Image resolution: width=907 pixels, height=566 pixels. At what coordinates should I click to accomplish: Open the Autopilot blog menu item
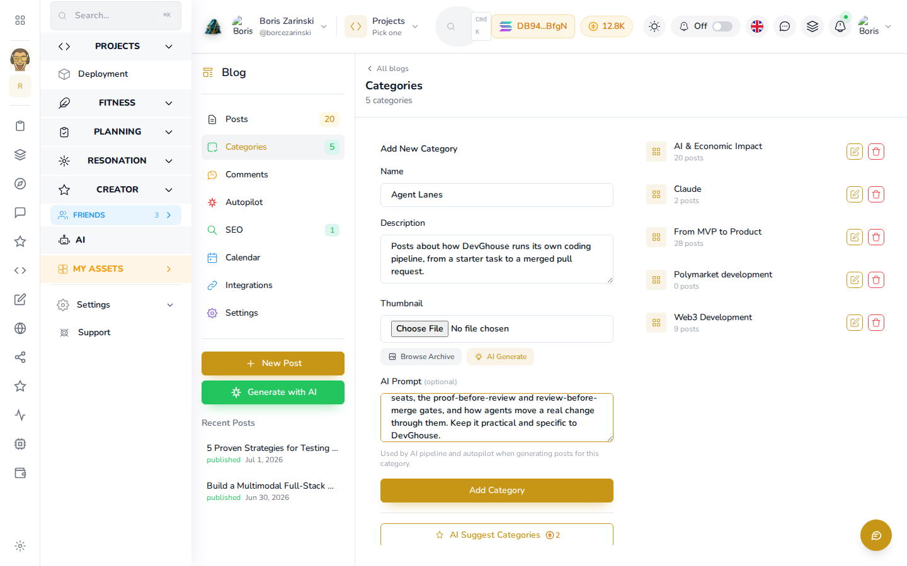(273, 203)
